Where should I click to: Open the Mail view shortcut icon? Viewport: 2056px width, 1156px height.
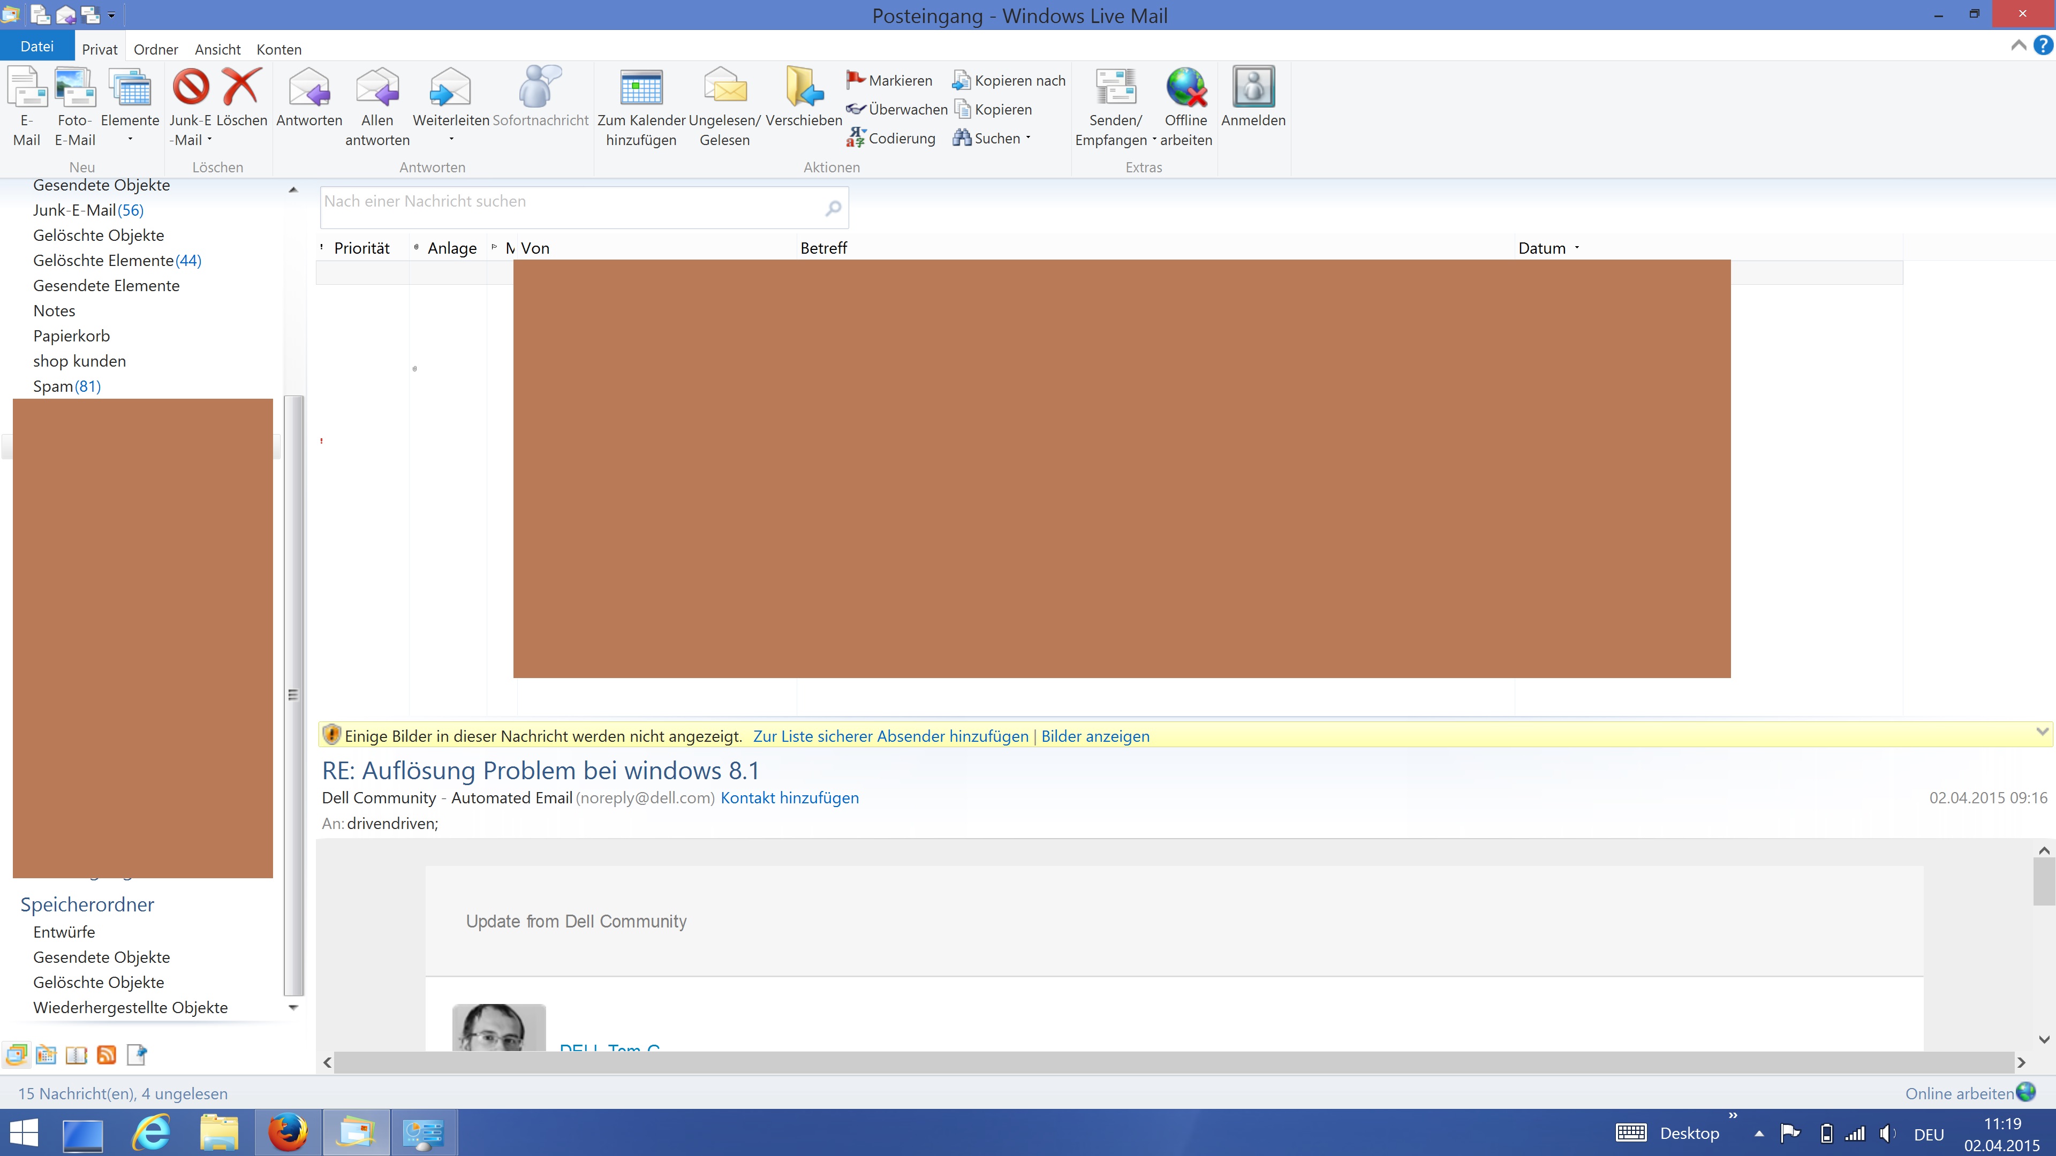tap(16, 1055)
